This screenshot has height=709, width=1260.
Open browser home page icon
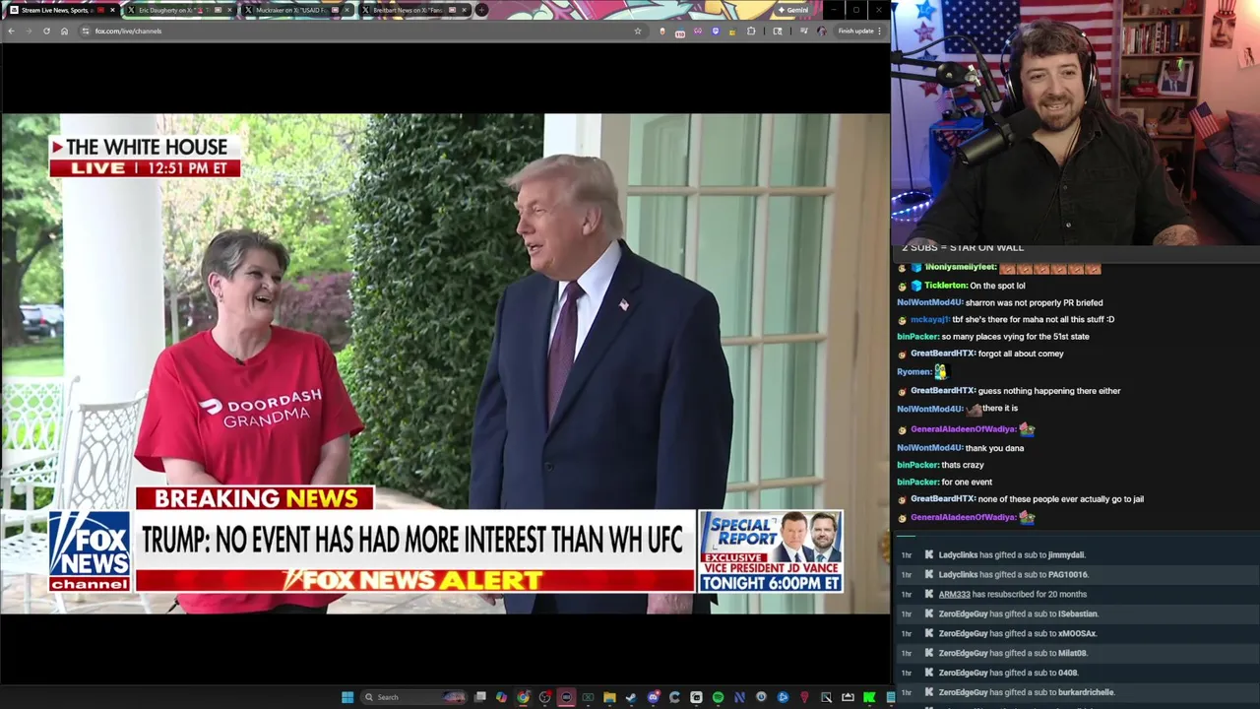point(64,31)
